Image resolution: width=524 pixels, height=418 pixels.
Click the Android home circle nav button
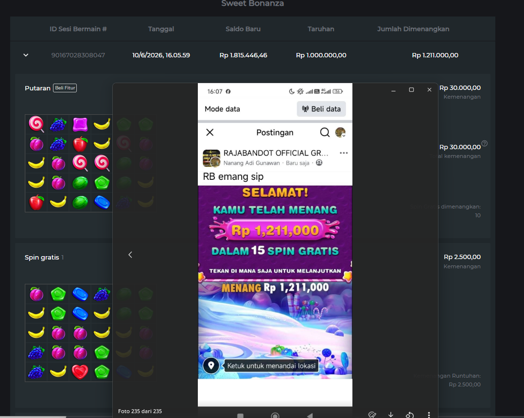[x=275, y=416]
